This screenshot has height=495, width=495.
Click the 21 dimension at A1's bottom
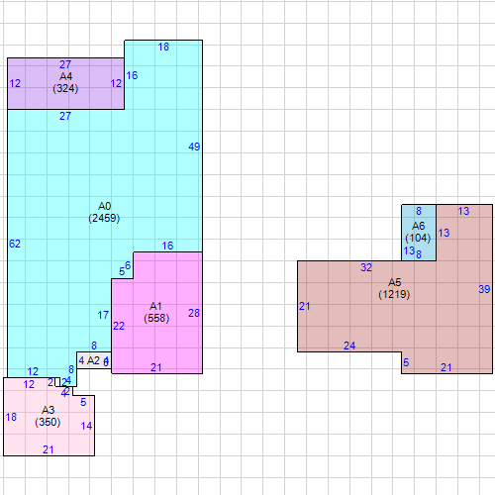coord(156,367)
